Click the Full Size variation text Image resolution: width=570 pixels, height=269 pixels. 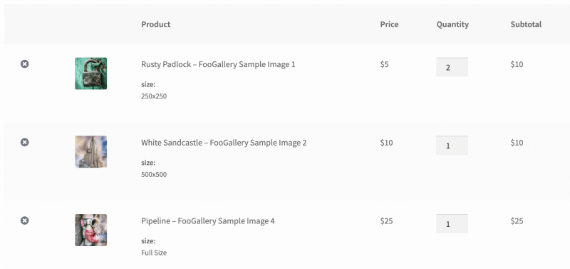(x=154, y=253)
